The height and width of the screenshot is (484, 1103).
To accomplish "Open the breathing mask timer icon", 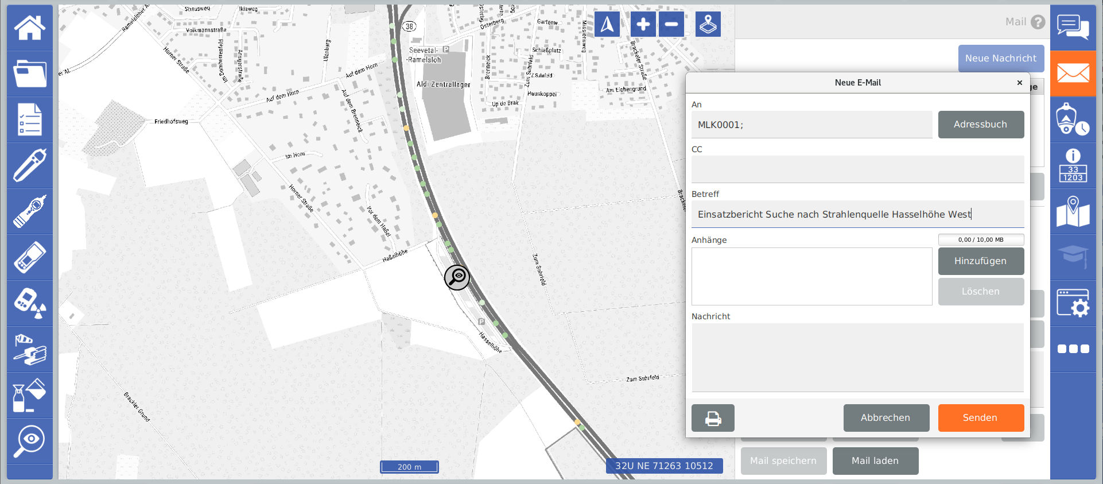I will click(1073, 119).
